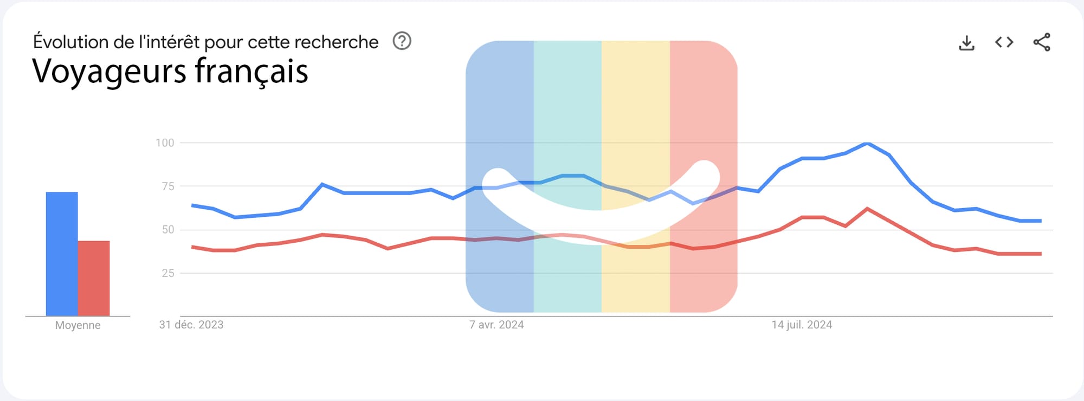Viewport: 1084px width, 401px height.
Task: Click the Moyenne label
Action: 78,325
